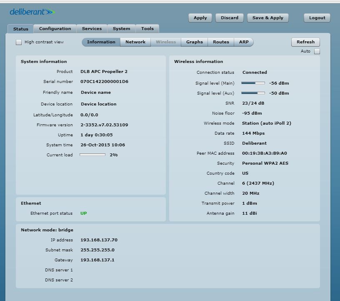
Task: Select the Tools tab
Action: point(147,29)
